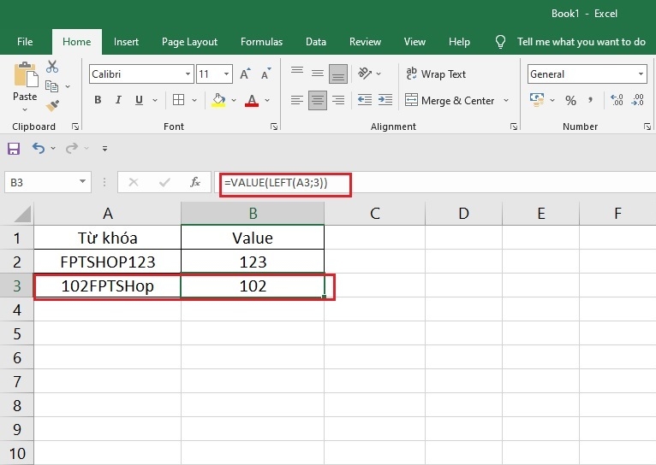Image resolution: width=656 pixels, height=465 pixels.
Task: Increase cell indent
Action: 385,100
